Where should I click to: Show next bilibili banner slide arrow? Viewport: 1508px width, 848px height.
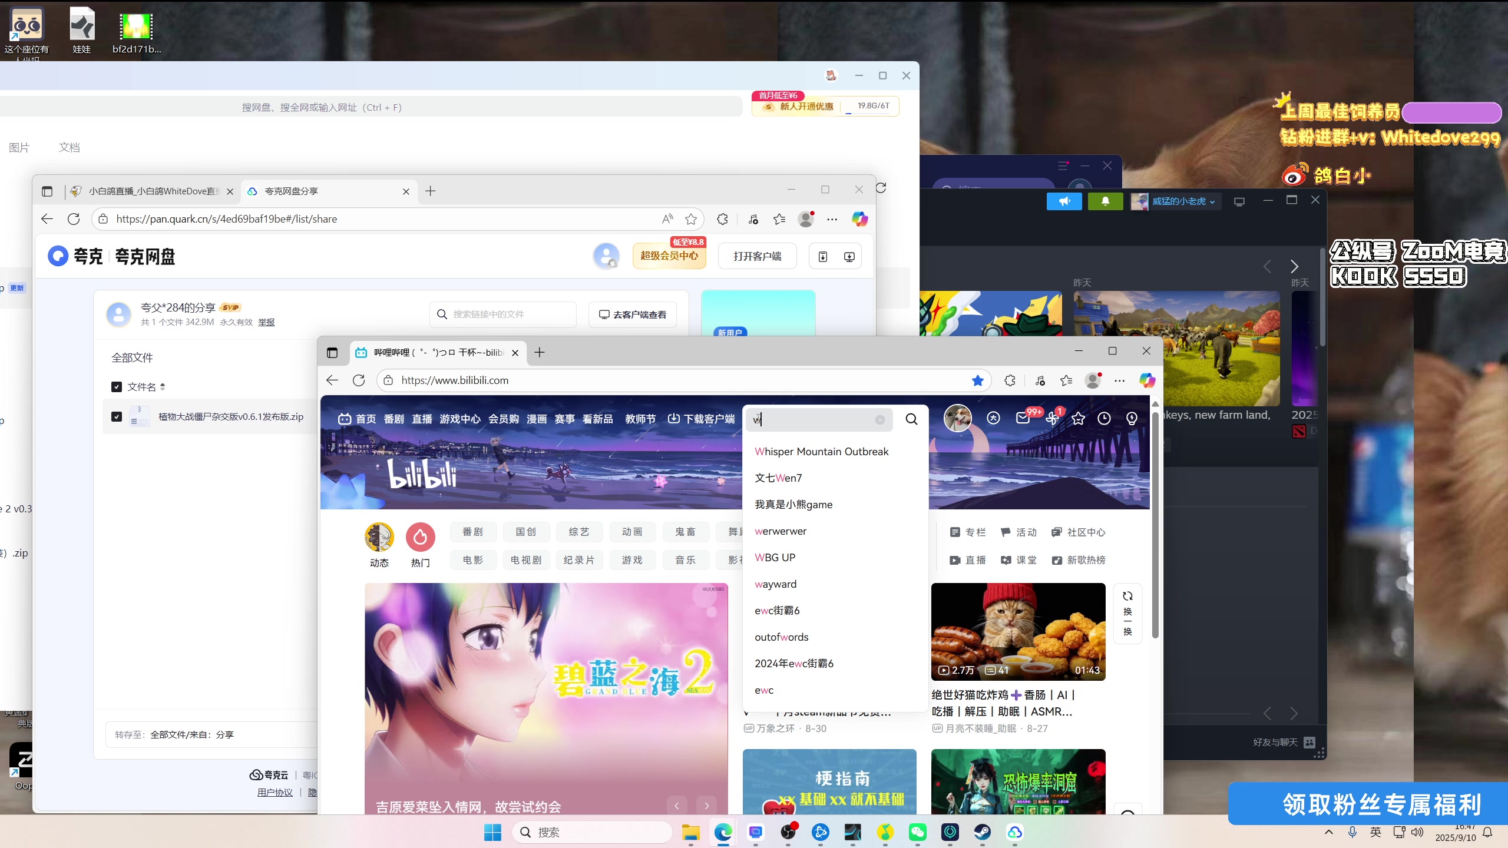pyautogui.click(x=707, y=806)
